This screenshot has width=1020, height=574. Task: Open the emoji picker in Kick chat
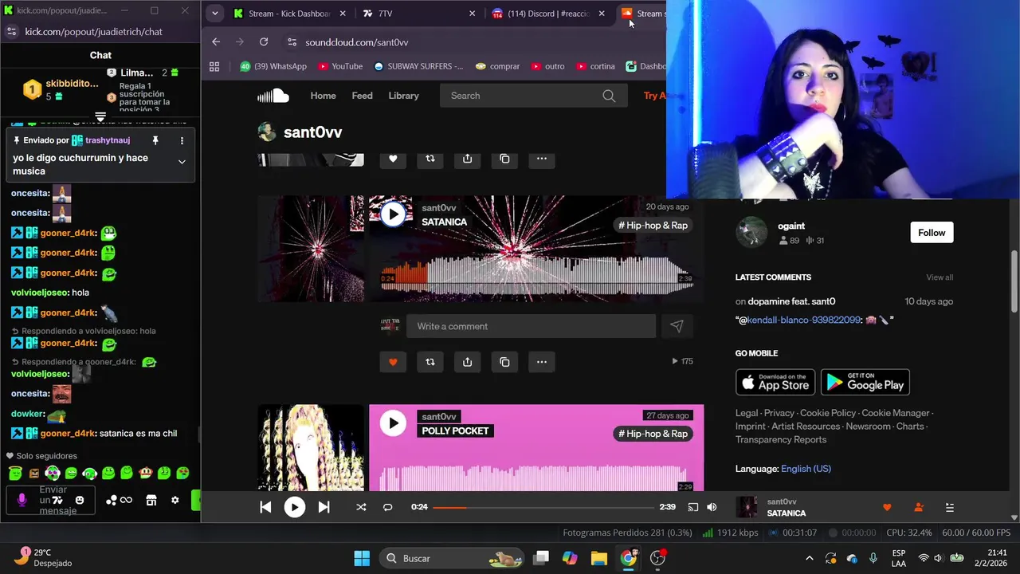click(80, 500)
